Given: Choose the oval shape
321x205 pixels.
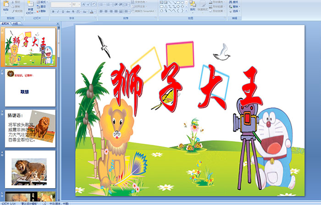Looking at the screenshot, I should tap(182, 2).
